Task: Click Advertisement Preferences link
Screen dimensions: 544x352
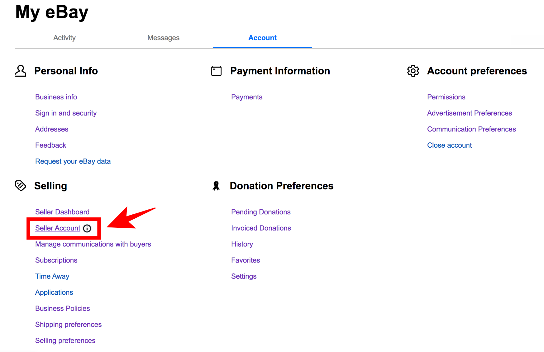Action: point(469,113)
